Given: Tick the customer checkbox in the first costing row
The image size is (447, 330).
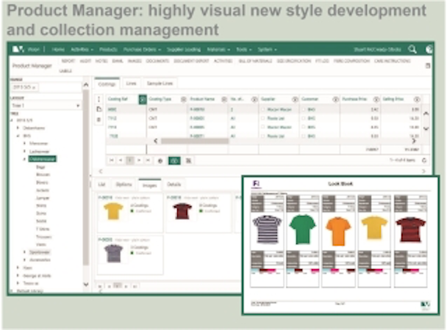Looking at the screenshot, I should coord(304,109).
